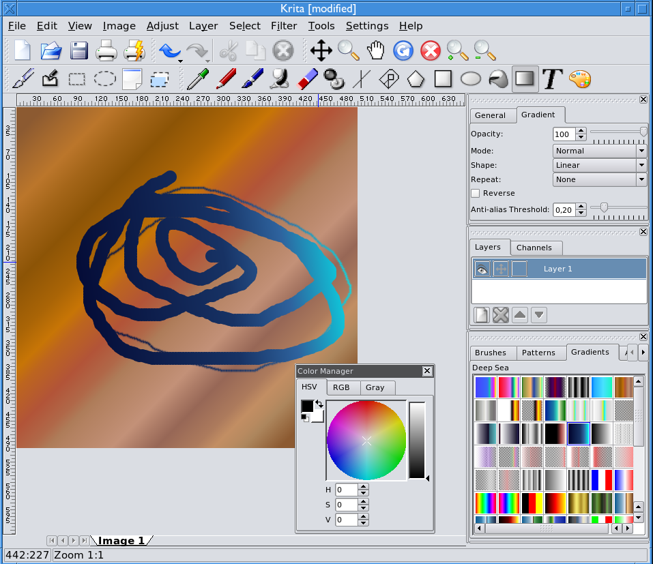Screen dimensions: 653x564
Task: Open the Shape dropdown showing Linear
Action: tap(600, 165)
